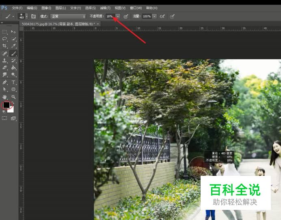The image size is (281, 220).
Task: Click the Ps application logo
Action: coord(4,8)
